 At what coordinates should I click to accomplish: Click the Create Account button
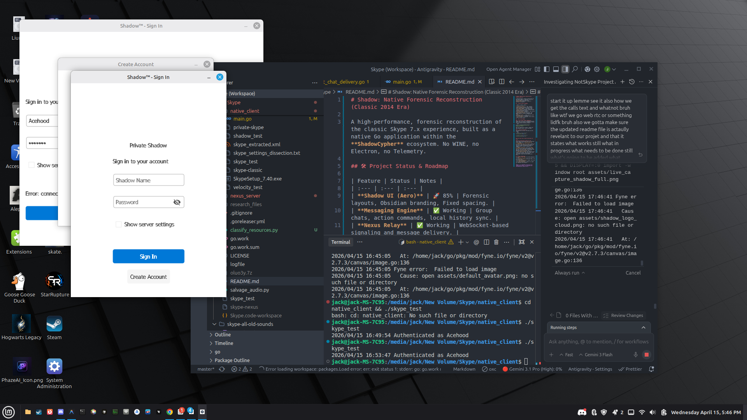click(148, 277)
